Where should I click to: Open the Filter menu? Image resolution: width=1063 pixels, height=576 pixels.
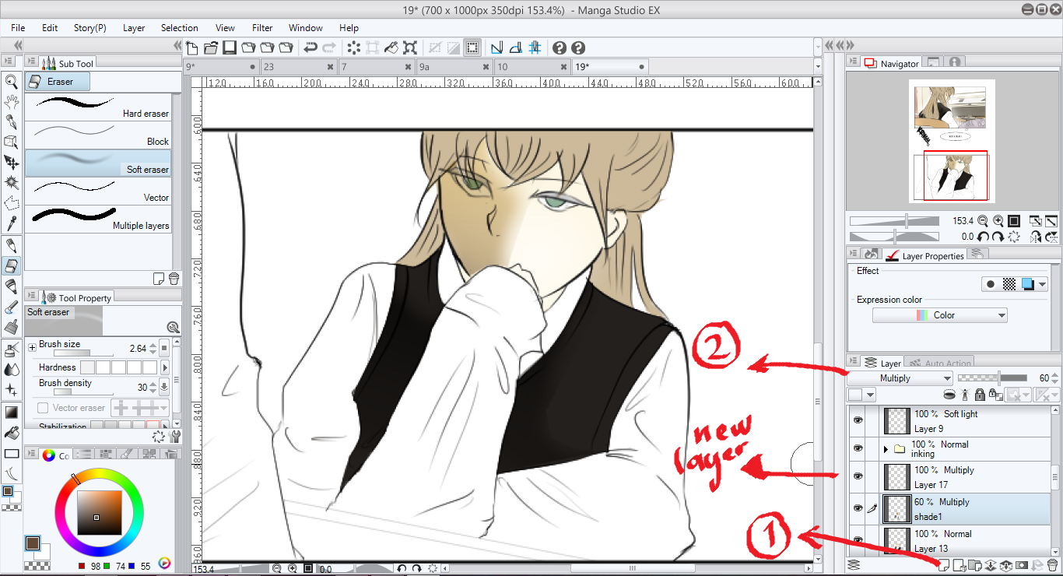[x=262, y=27]
